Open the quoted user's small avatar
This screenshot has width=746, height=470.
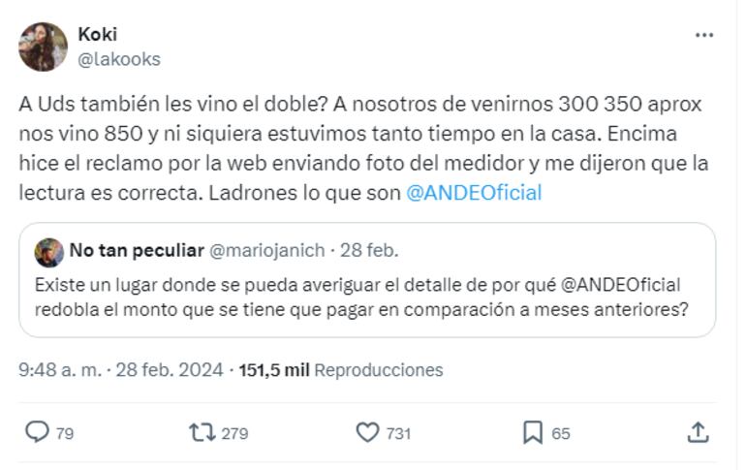48,252
